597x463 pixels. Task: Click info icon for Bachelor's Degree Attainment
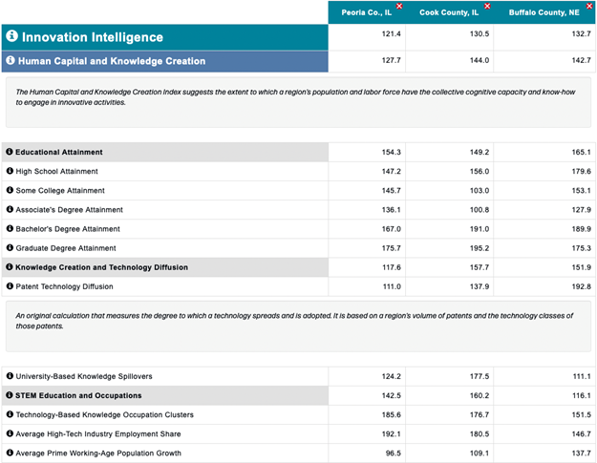[x=10, y=228]
